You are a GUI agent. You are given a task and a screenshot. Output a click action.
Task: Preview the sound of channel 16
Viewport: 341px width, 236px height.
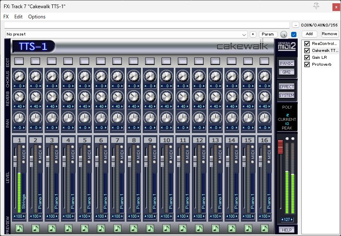click(265, 228)
